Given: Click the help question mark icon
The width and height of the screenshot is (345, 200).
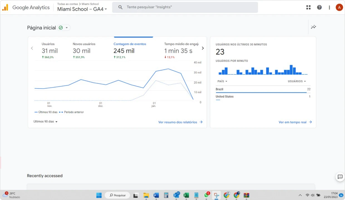Looking at the screenshot, I should click(319, 8).
